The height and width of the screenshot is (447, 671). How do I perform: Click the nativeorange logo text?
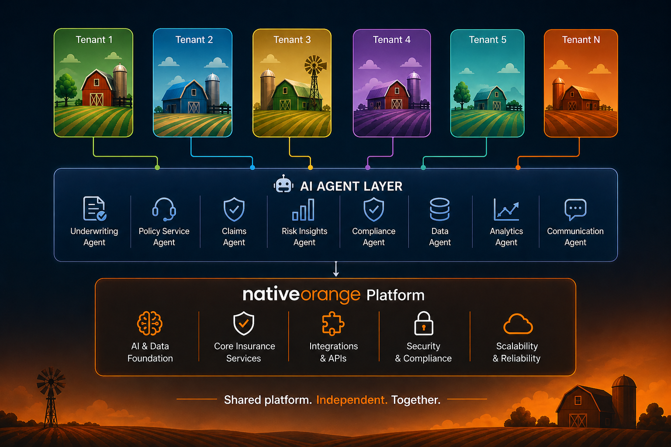(x=301, y=295)
